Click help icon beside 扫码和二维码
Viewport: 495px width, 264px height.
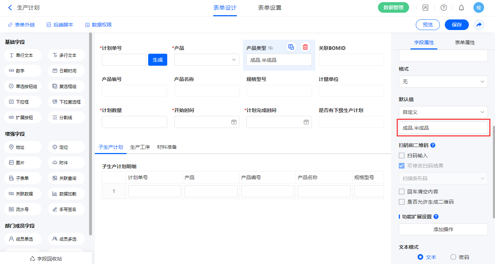(x=433, y=145)
